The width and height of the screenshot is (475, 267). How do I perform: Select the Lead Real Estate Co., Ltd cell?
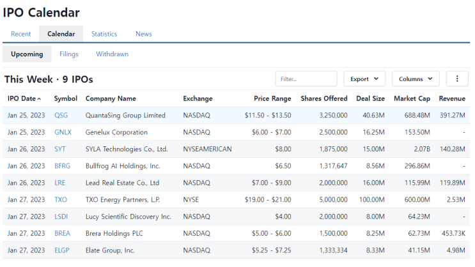click(122, 183)
